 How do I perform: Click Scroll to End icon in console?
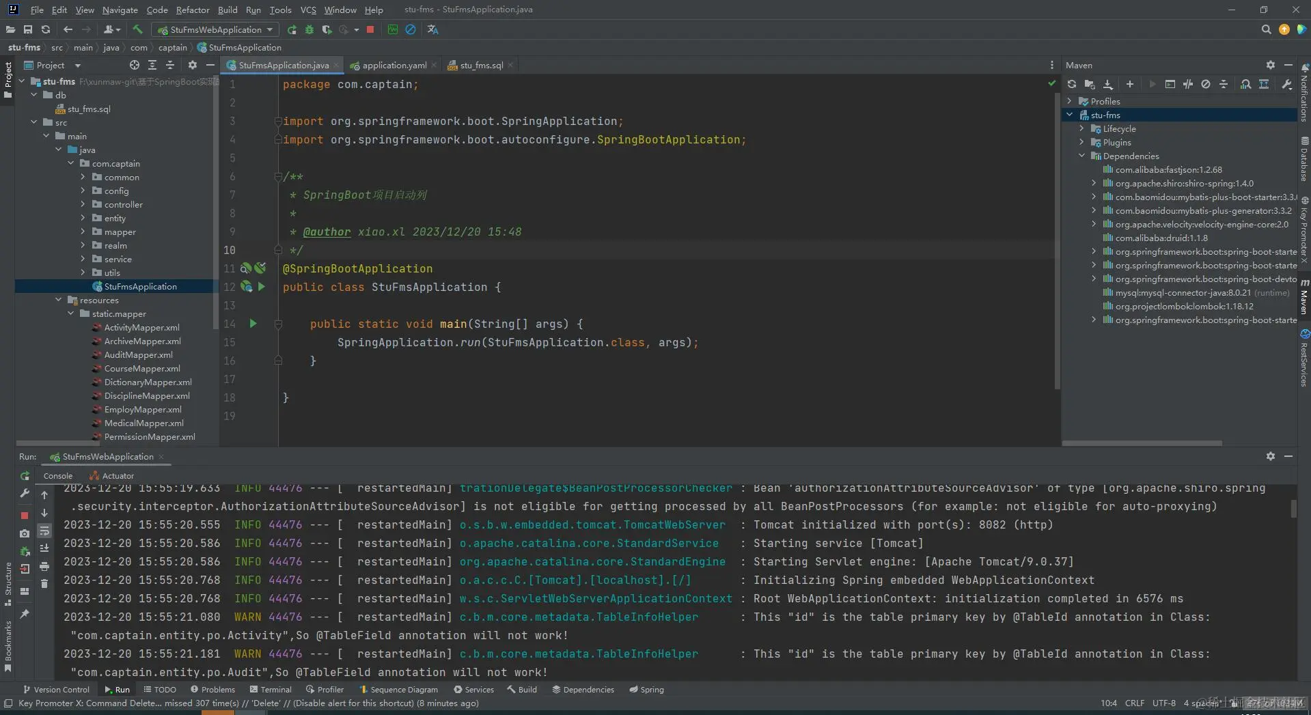(44, 548)
